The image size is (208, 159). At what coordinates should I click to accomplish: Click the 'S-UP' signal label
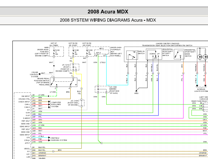28,116
